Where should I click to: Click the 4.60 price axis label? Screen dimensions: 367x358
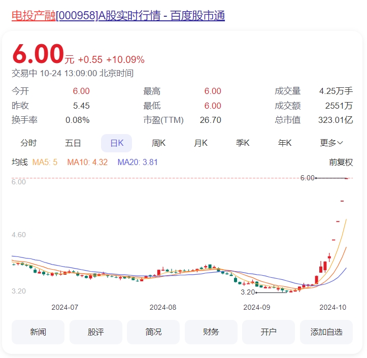pyautogui.click(x=19, y=235)
